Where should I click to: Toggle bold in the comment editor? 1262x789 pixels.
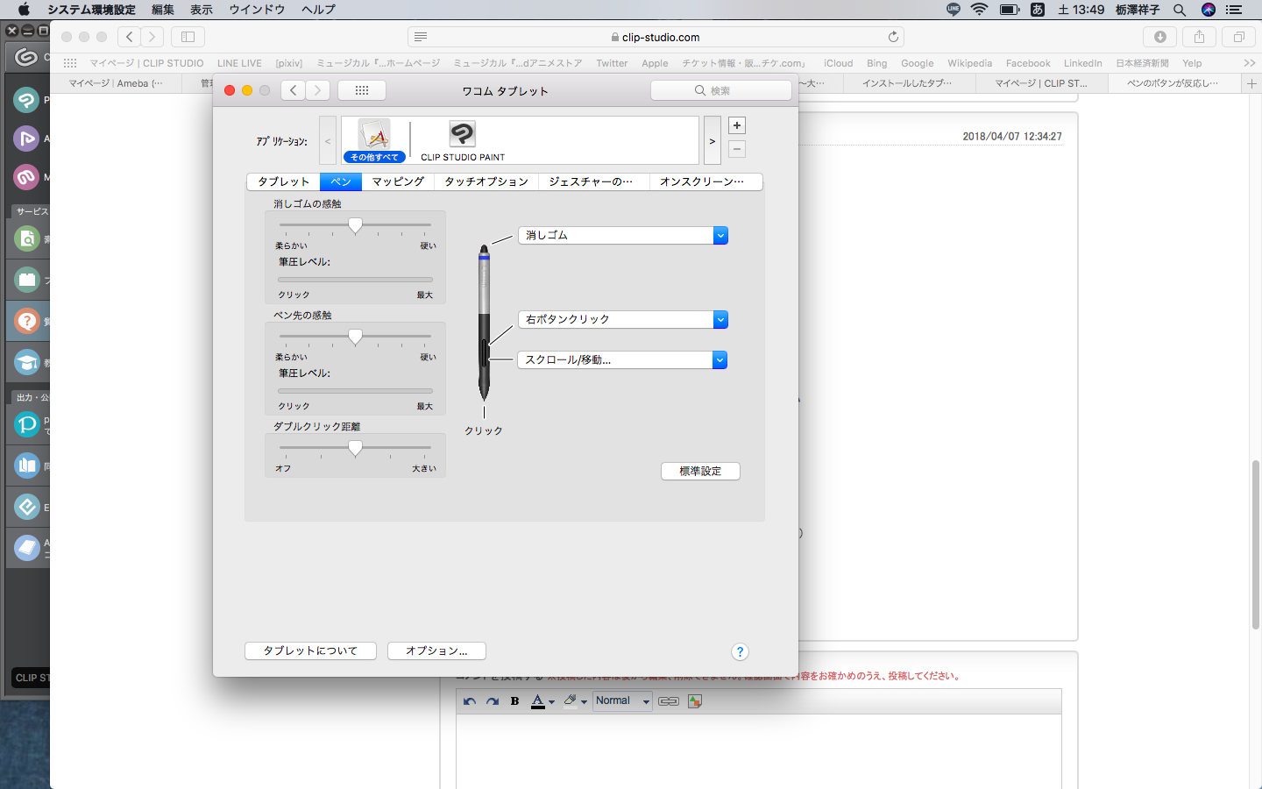point(514,701)
